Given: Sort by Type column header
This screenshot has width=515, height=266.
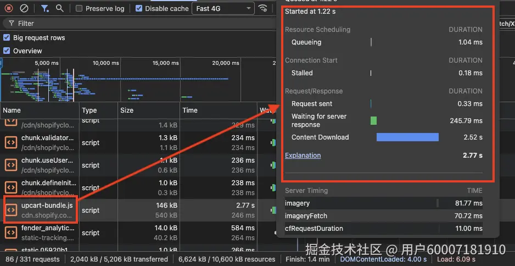Looking at the screenshot, I should pyautogui.click(x=98, y=110).
